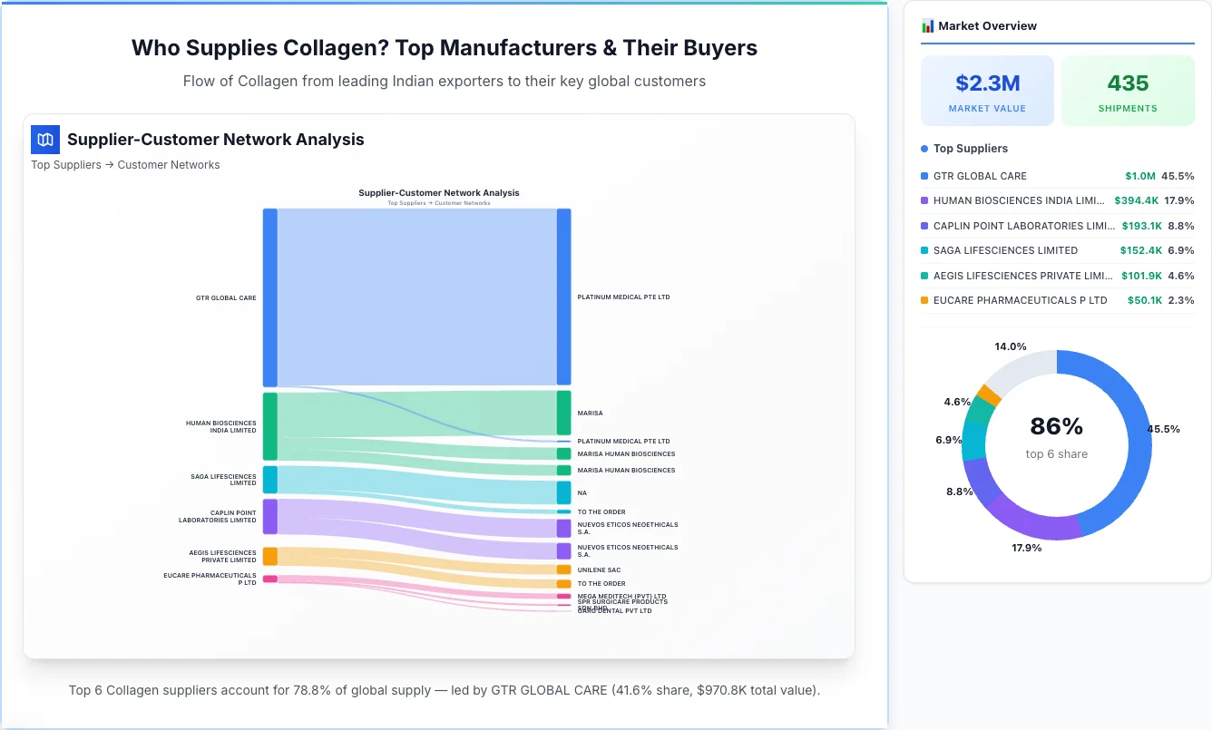Open the $394.4K value link for HUMAN BIOSCIENCES
Viewport: 1212px width, 730px height.
1137,200
